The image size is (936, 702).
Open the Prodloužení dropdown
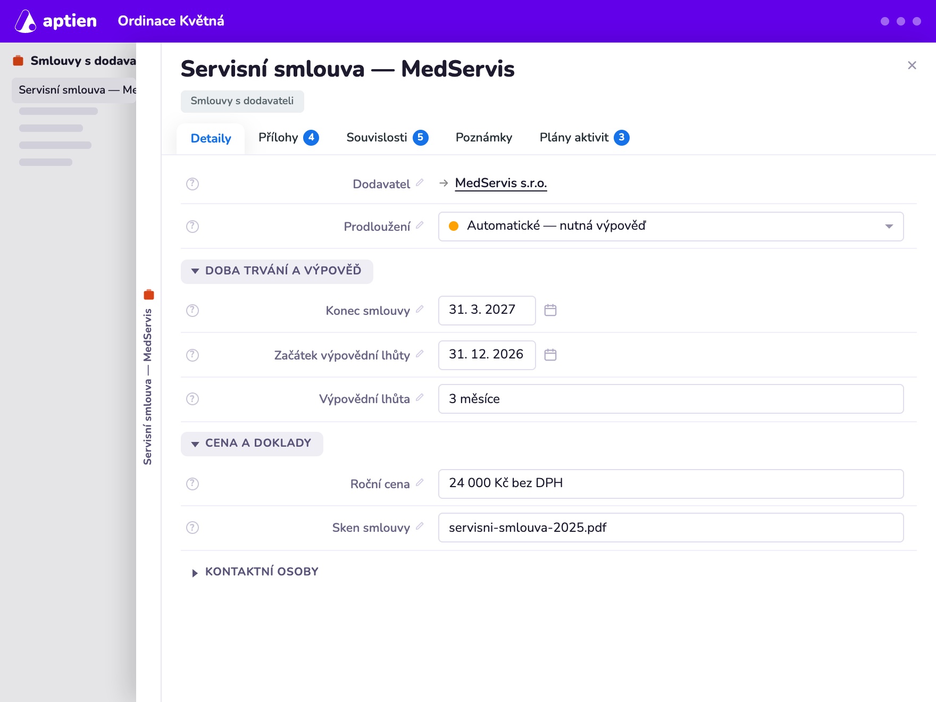click(x=671, y=227)
